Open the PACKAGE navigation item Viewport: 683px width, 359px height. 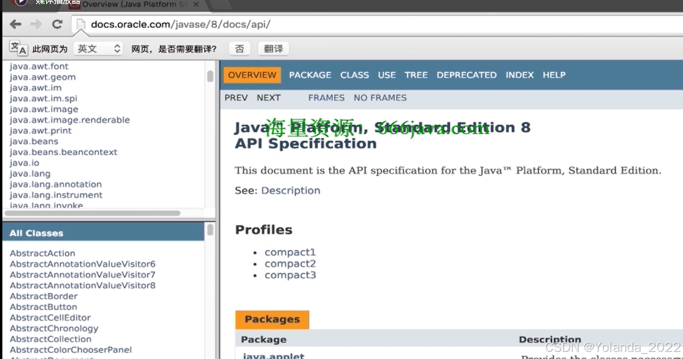pyautogui.click(x=310, y=75)
